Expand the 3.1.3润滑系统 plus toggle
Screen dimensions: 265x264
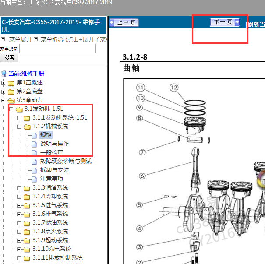pos(19,188)
